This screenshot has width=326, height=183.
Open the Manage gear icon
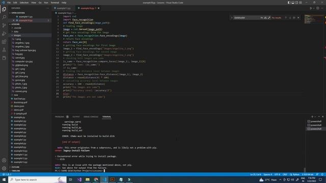(x=4, y=168)
